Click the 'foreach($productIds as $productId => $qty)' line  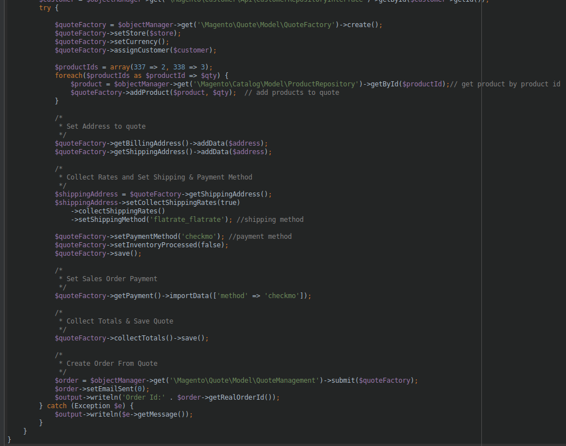pos(142,76)
